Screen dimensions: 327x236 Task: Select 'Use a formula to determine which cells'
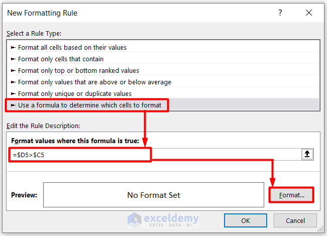pyautogui.click(x=89, y=105)
